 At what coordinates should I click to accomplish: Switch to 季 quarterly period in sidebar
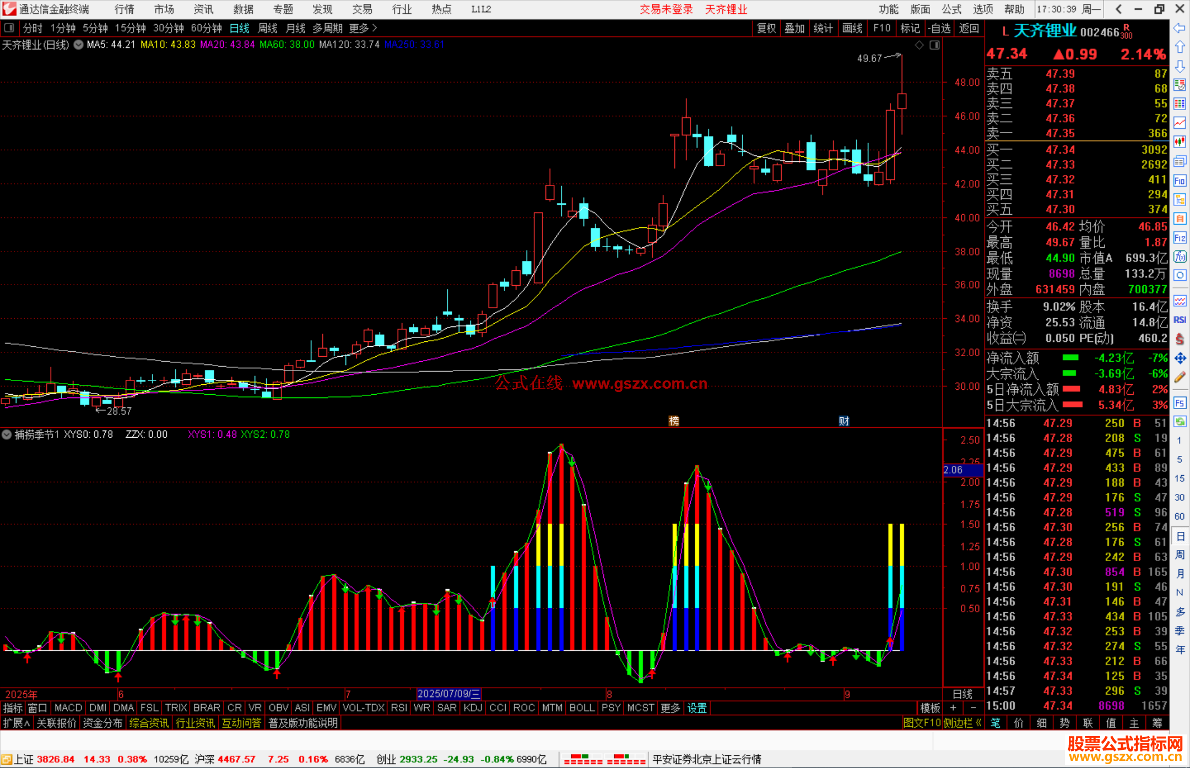coord(1180,631)
